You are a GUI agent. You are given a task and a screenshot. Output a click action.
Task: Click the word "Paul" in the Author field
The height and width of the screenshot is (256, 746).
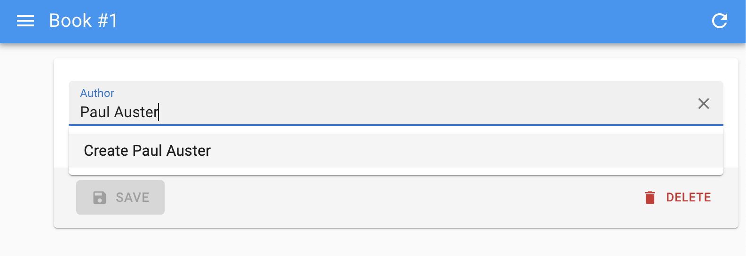(95, 112)
